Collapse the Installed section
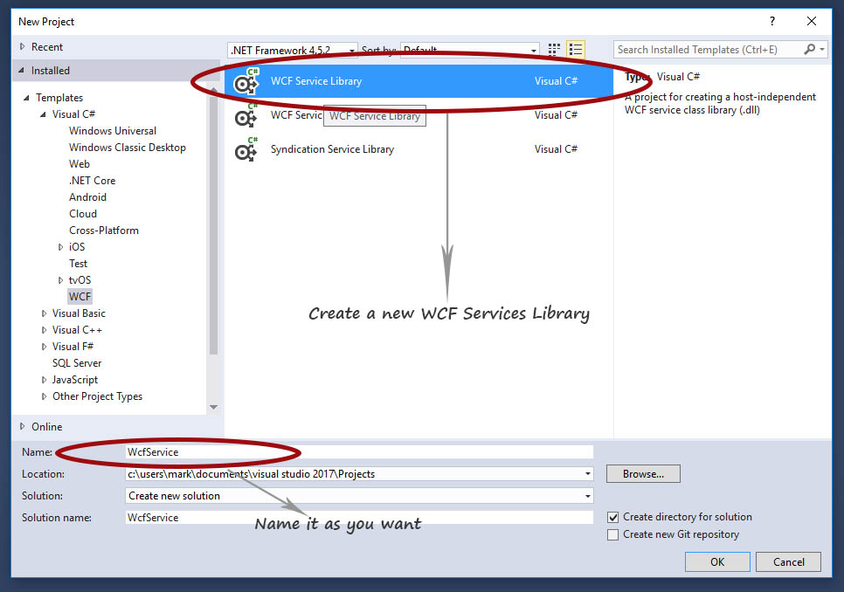Viewport: 844px width, 592px height. (x=22, y=70)
